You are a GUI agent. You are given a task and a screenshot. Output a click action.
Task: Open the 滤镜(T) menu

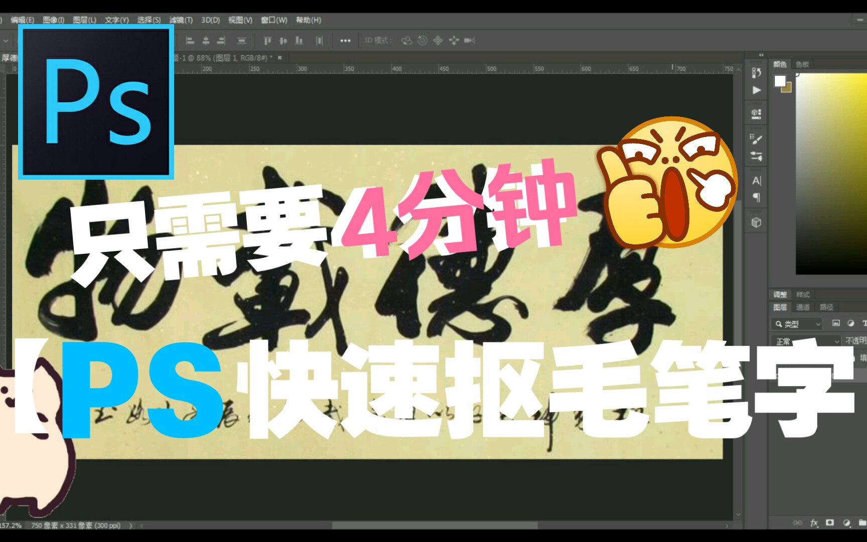(x=181, y=20)
